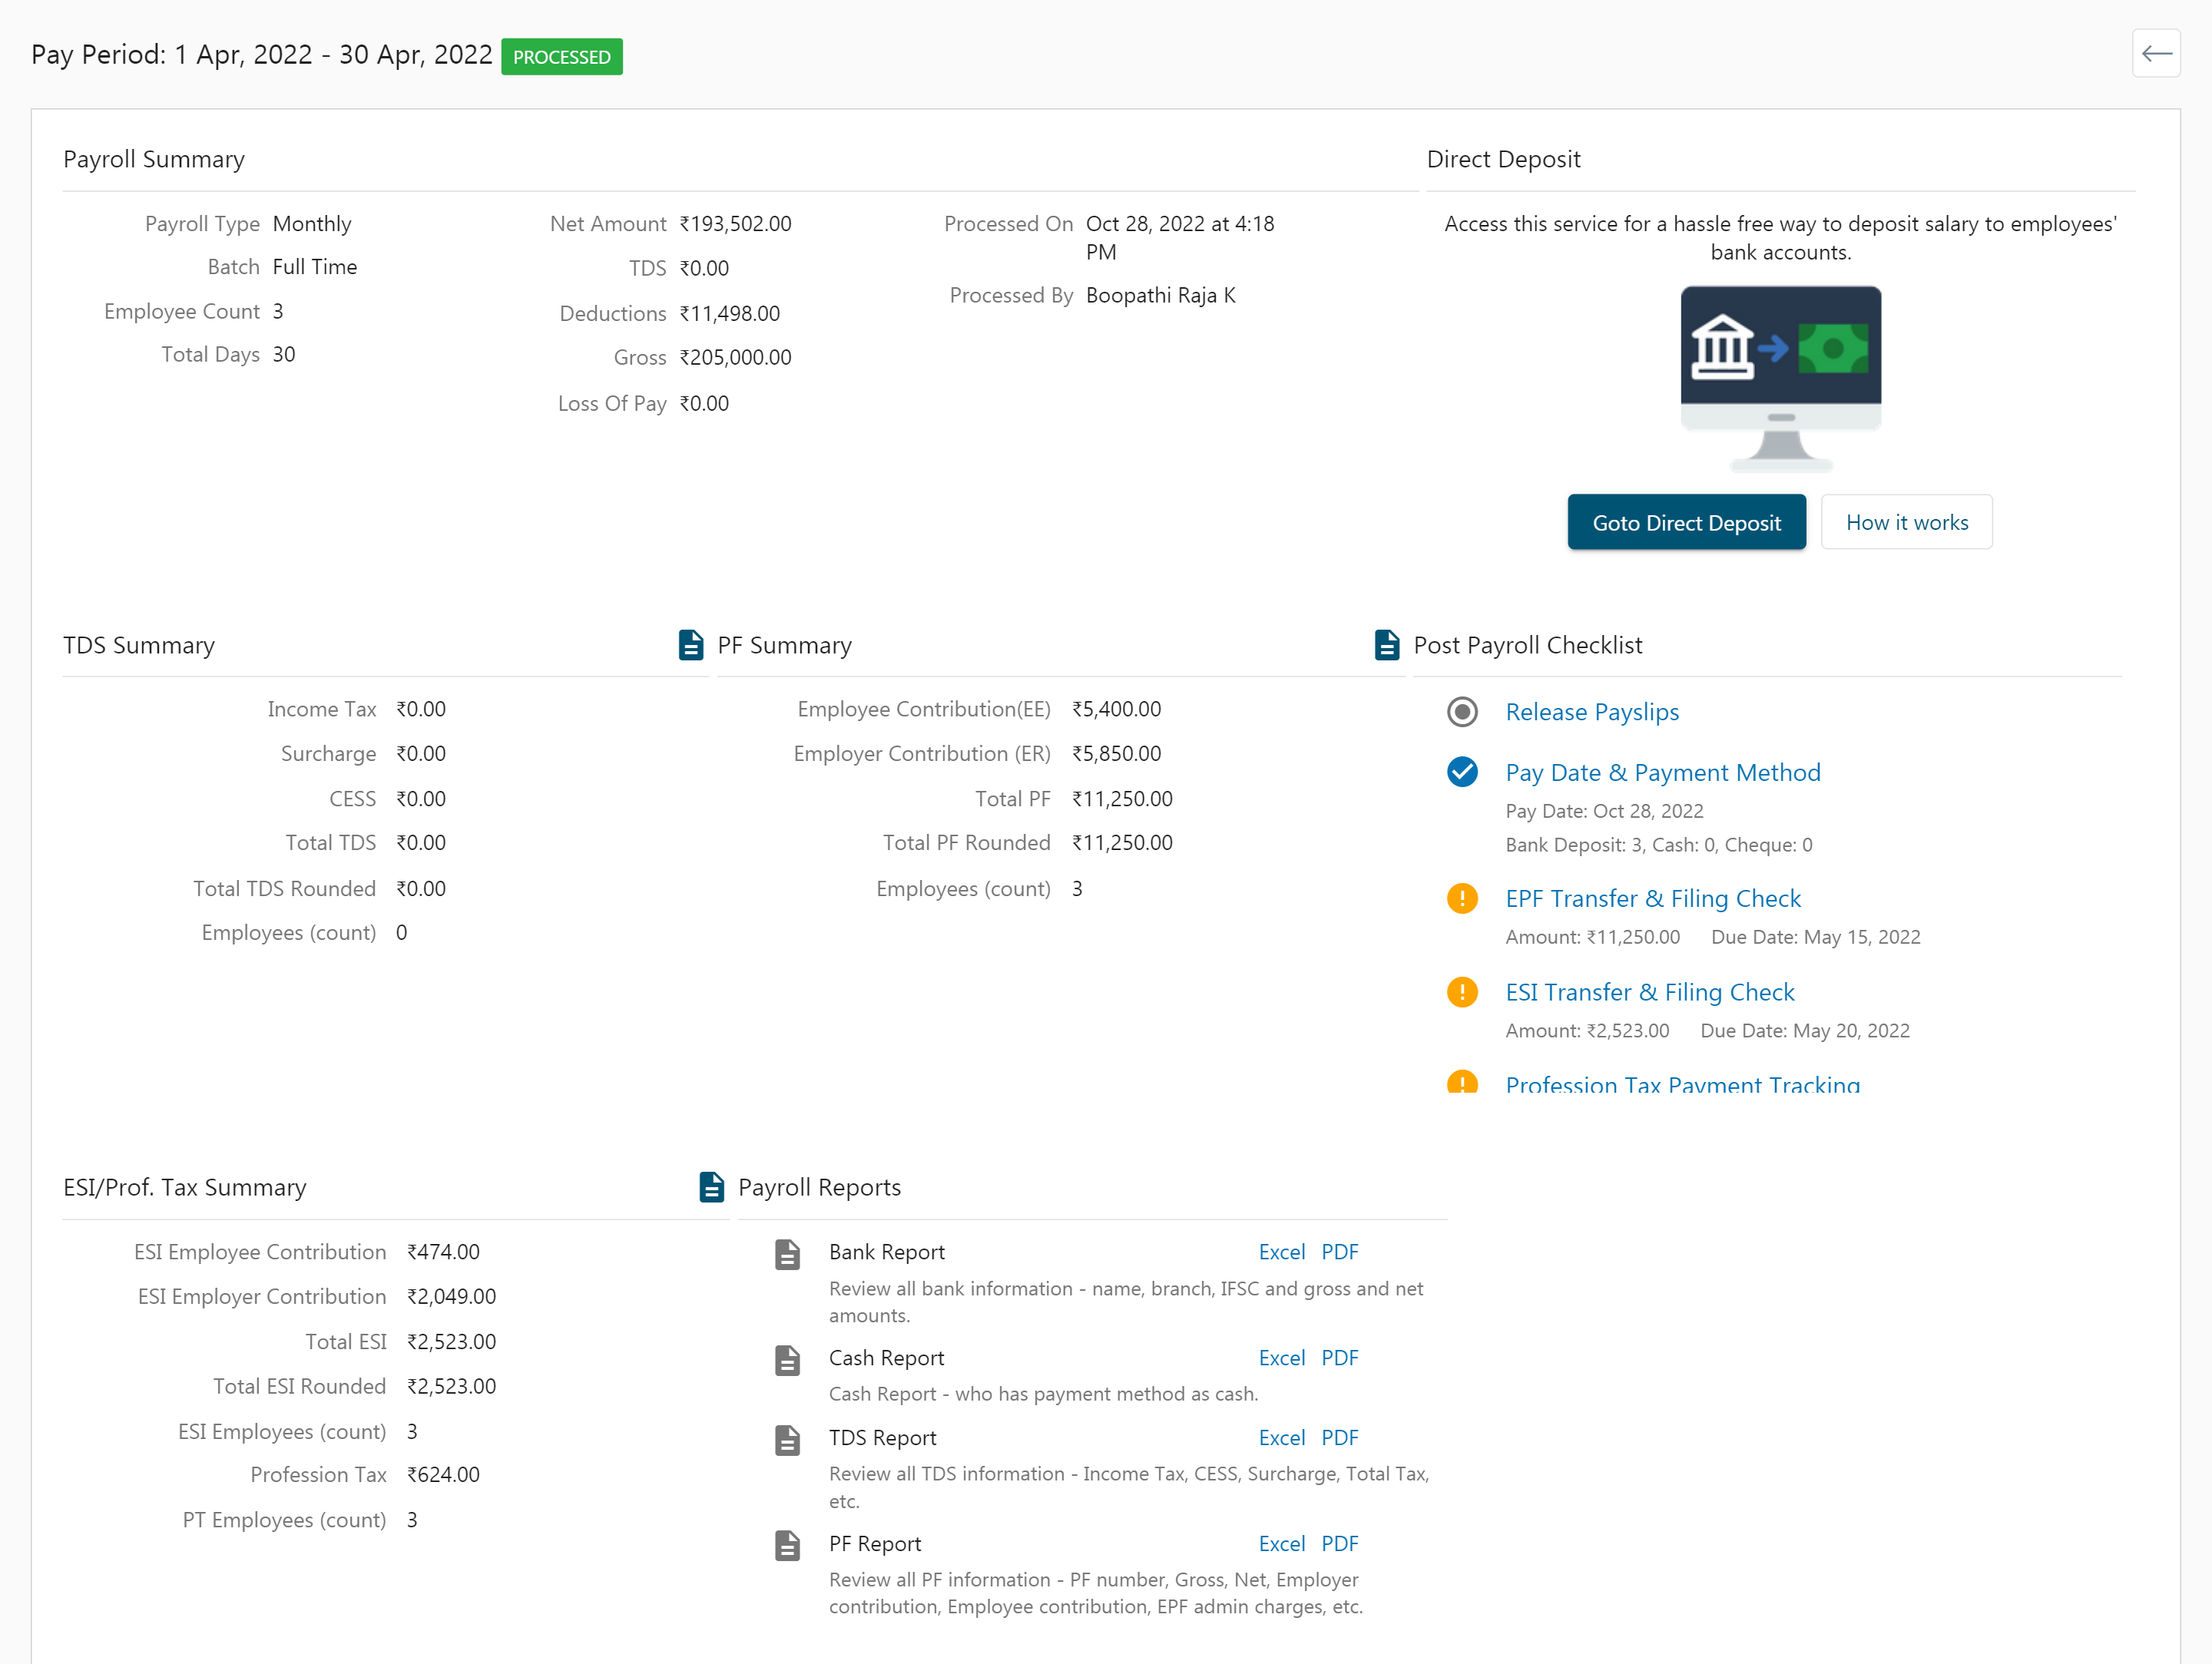Click the Bank Report file icon
The width and height of the screenshot is (2212, 1664).
788,1254
